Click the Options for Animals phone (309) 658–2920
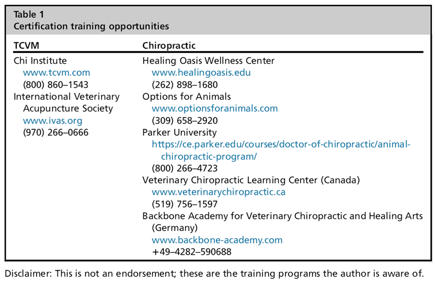Screen dimensions: 435x282 [184, 121]
